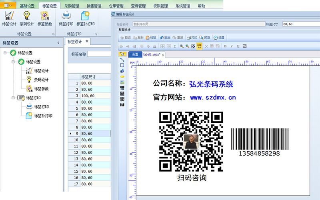Click the highlighted yellow layout icon
320x200 pixels.
coord(199,46)
